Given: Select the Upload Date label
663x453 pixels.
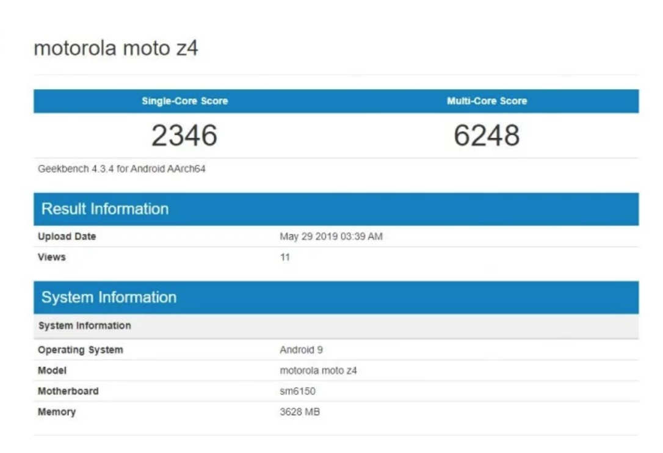Looking at the screenshot, I should 67,236.
